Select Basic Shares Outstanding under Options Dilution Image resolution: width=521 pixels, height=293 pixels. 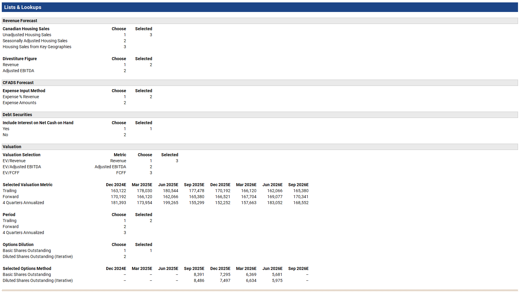click(27, 251)
